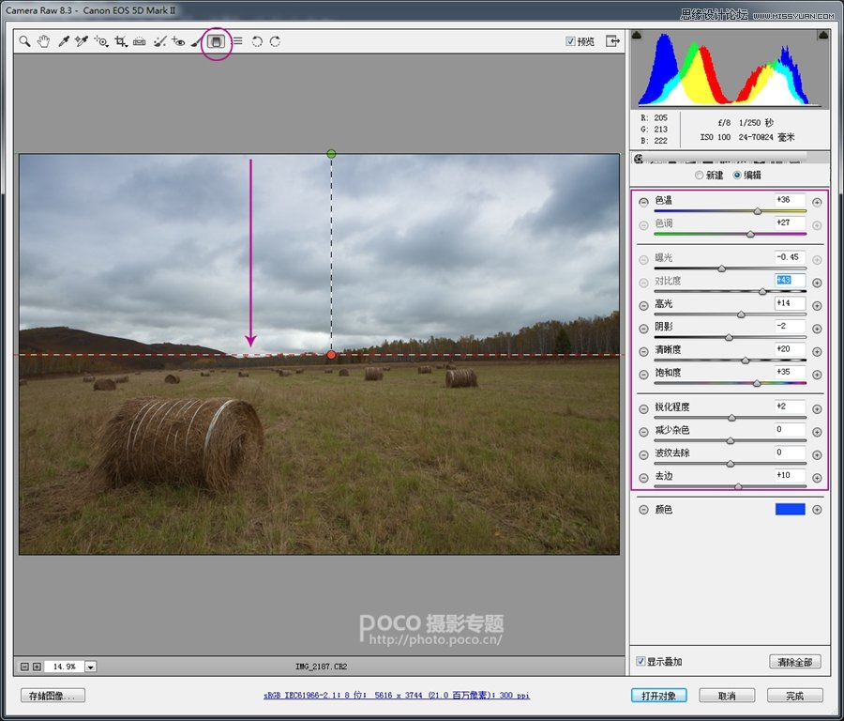This screenshot has width=844, height=721.
Task: Select the Hand tool
Action: (43, 41)
